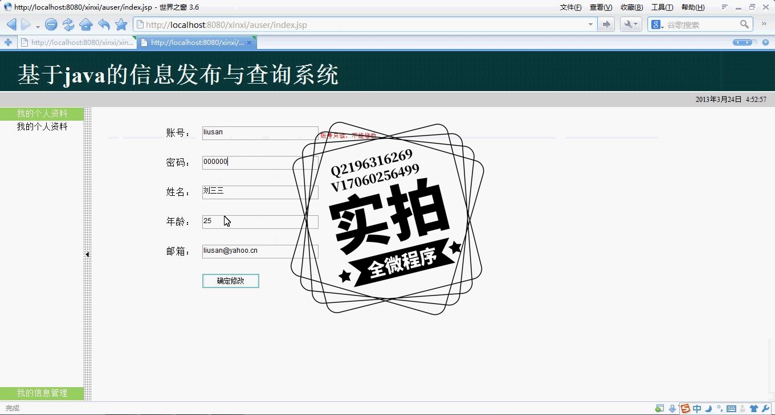
Task: Click the 年龄 field containing 25
Action: [260, 222]
